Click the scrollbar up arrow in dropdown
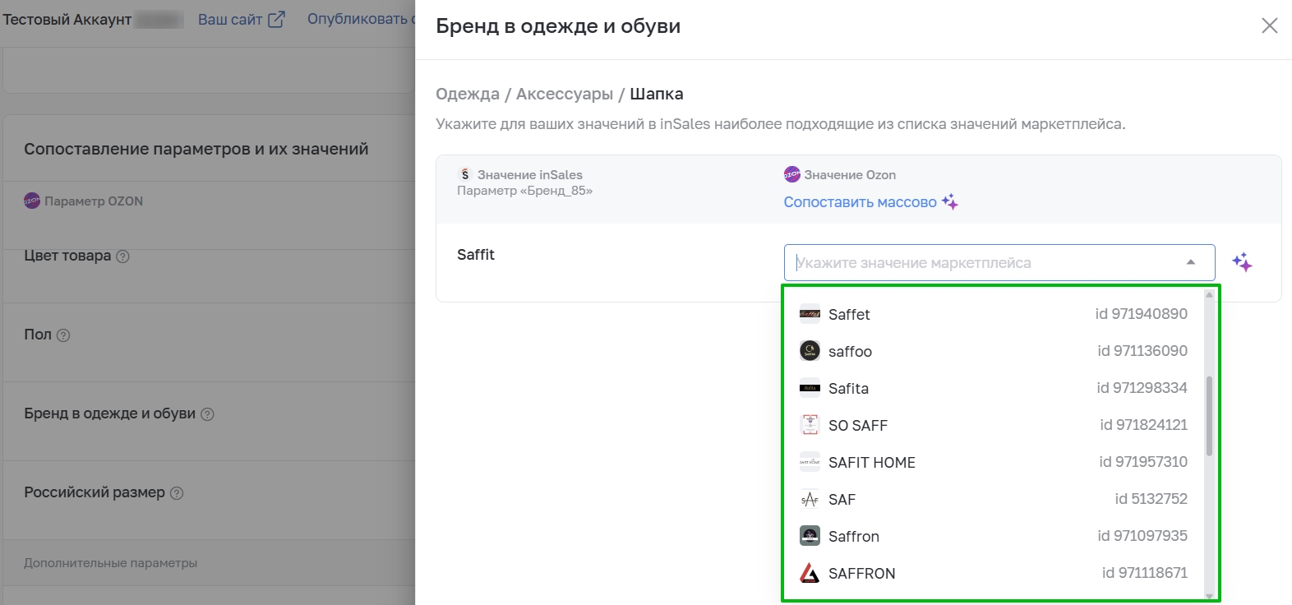 coord(1209,294)
